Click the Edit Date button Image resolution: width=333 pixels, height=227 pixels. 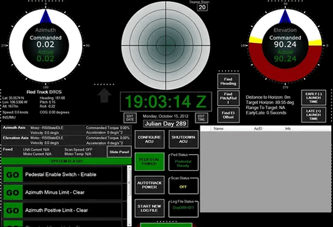coord(130,118)
